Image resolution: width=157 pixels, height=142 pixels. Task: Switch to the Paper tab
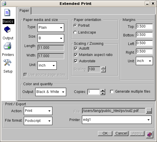(24, 11)
